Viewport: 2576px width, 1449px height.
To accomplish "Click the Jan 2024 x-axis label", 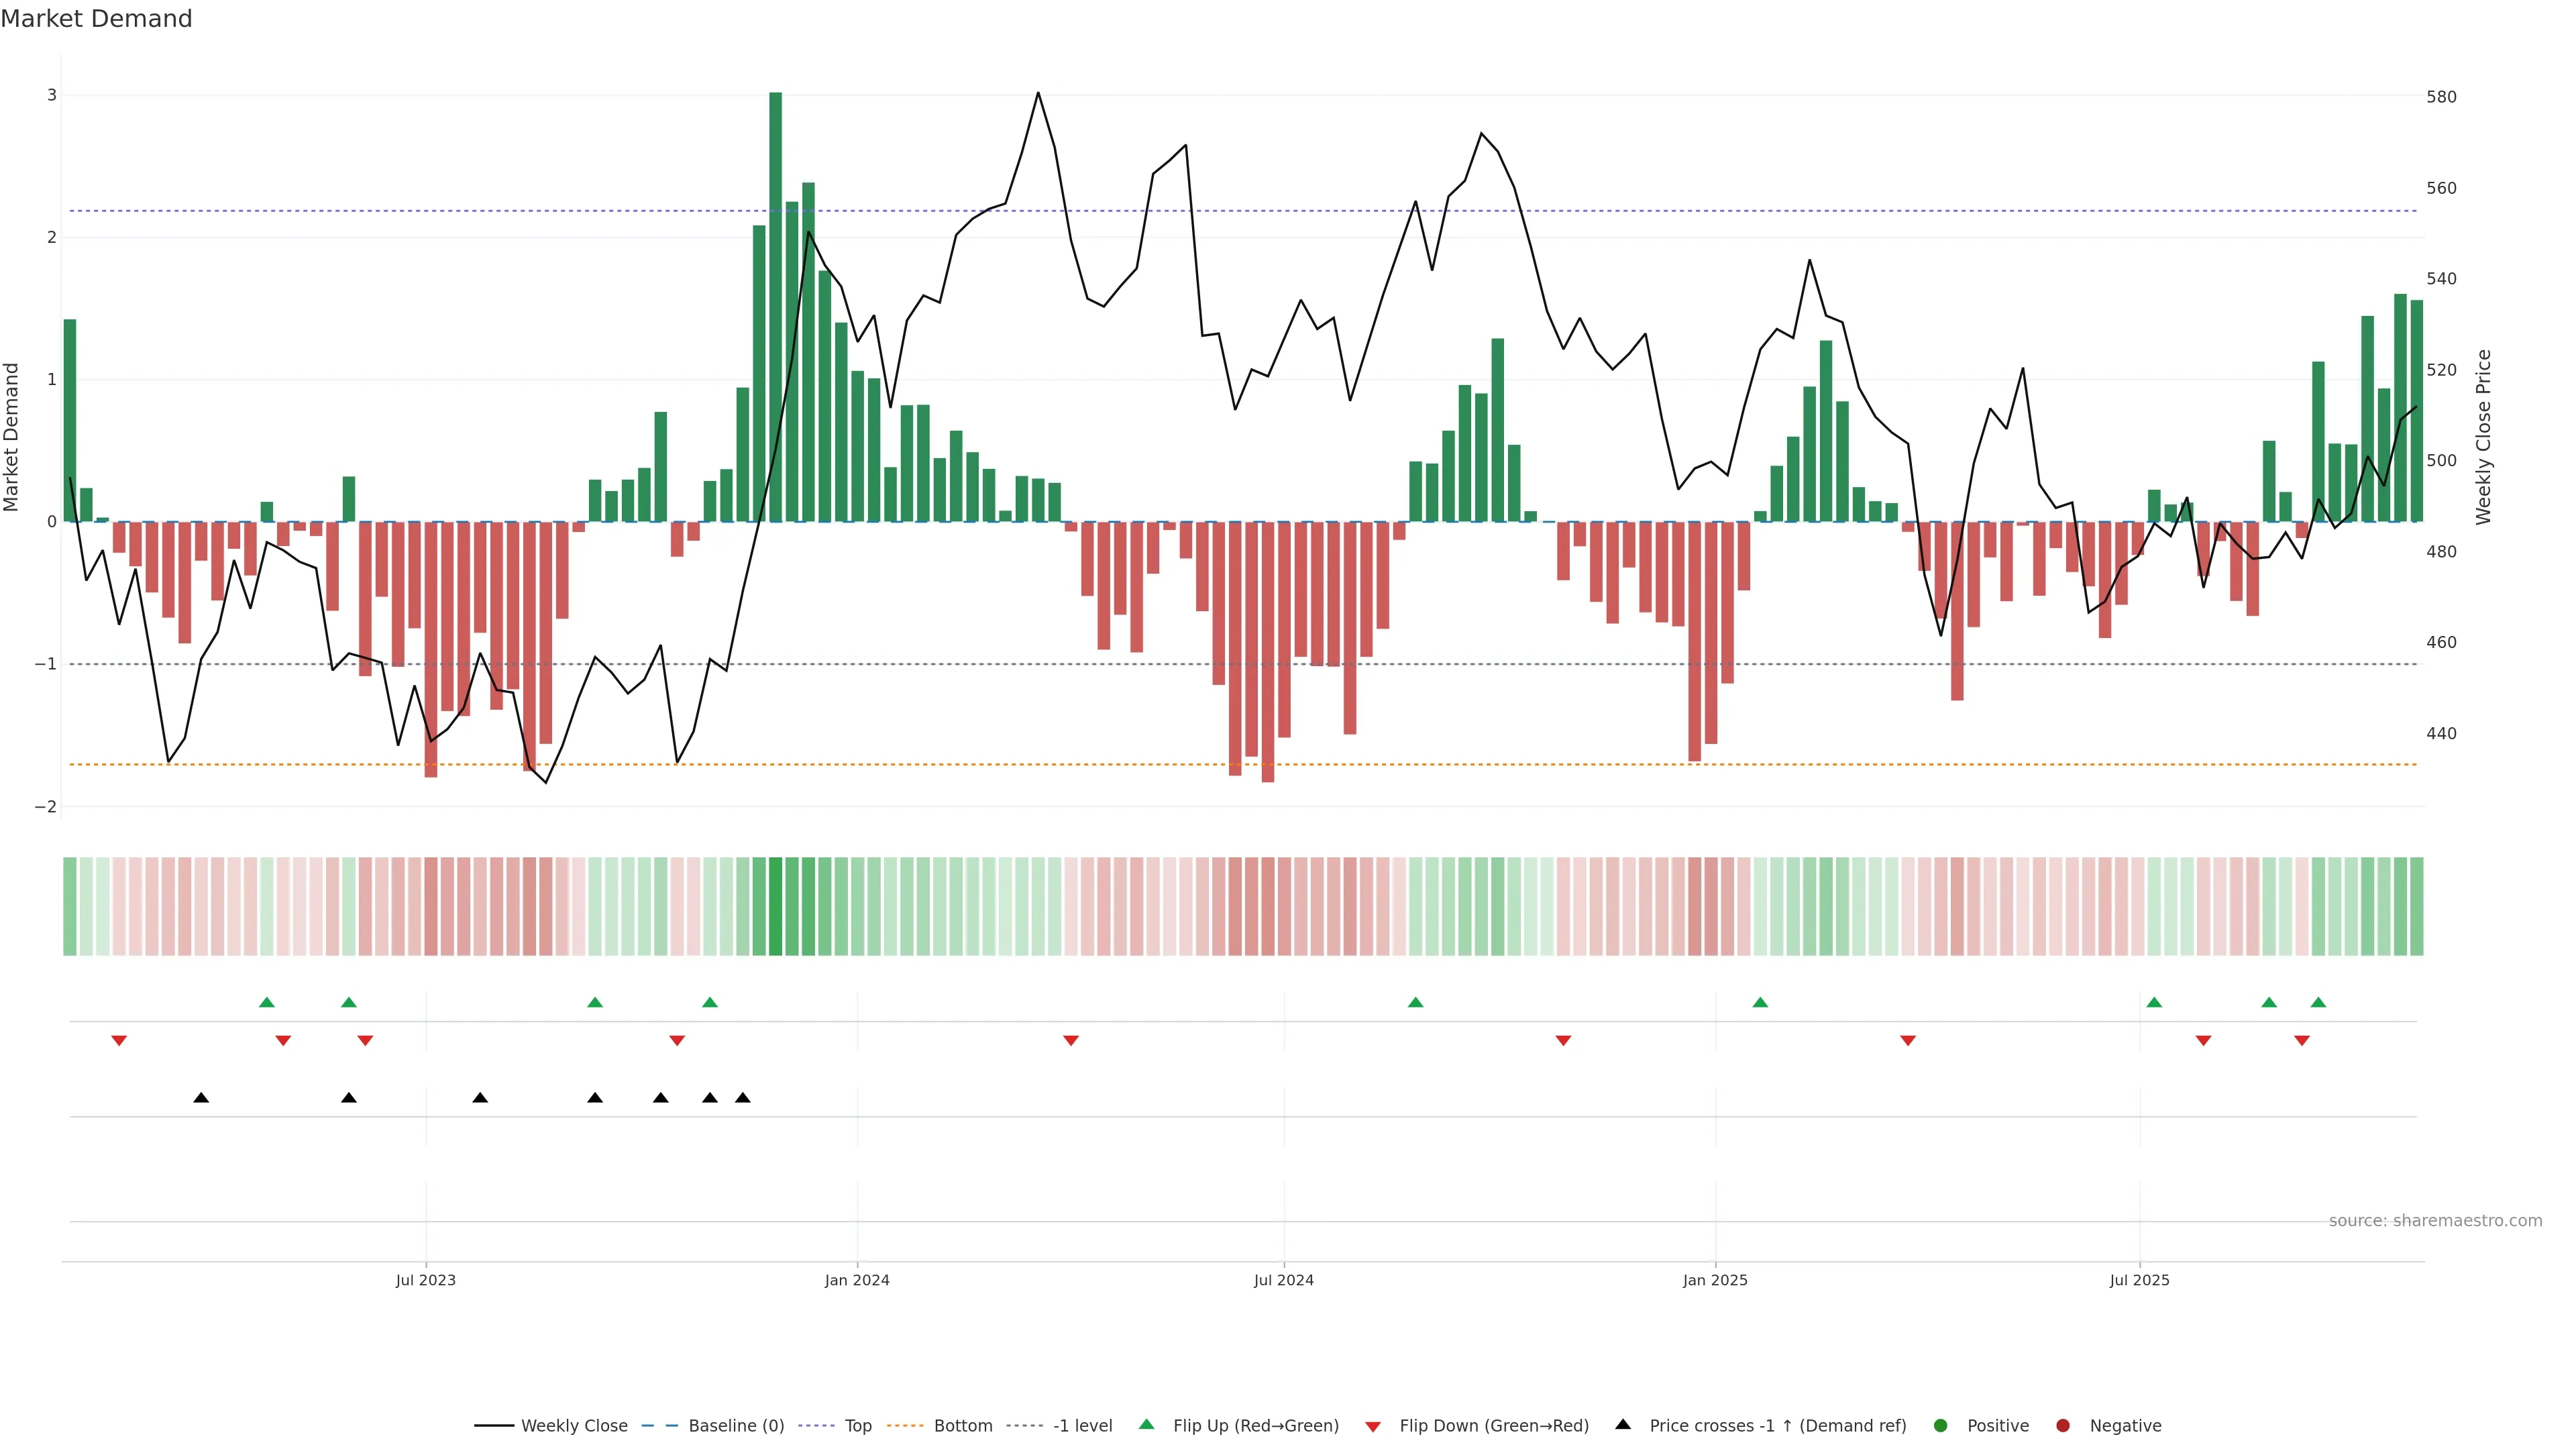I will (x=857, y=1280).
